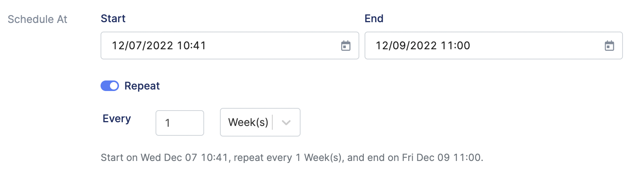Expand the Week(s) dropdown chevron arrow

point(286,123)
